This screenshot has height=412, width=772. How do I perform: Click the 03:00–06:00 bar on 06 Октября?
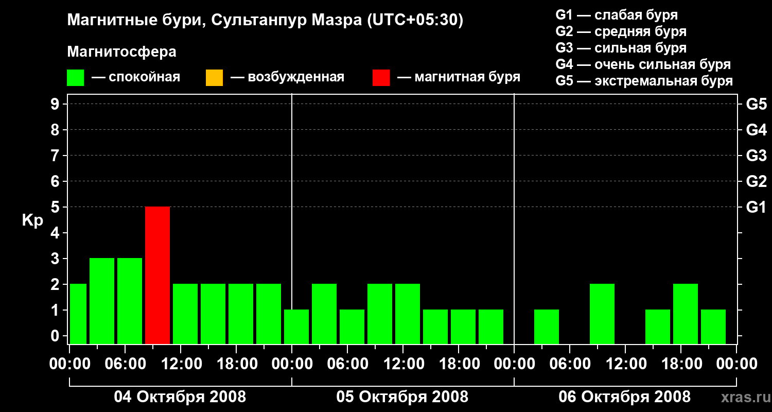pyautogui.click(x=547, y=327)
